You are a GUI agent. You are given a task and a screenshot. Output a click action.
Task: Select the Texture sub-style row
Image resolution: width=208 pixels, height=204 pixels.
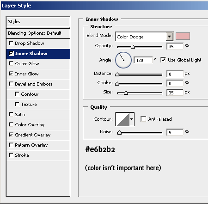pyautogui.click(x=38, y=105)
